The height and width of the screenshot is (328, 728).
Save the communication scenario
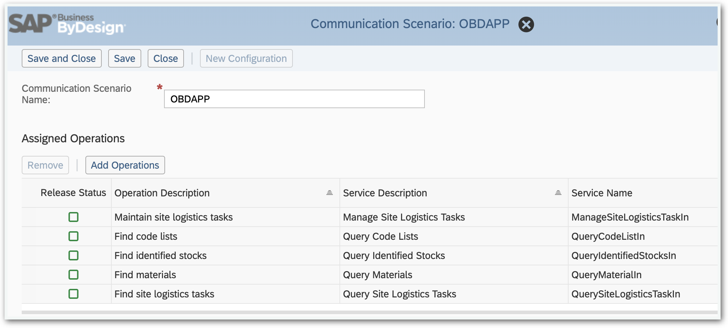[x=125, y=58]
